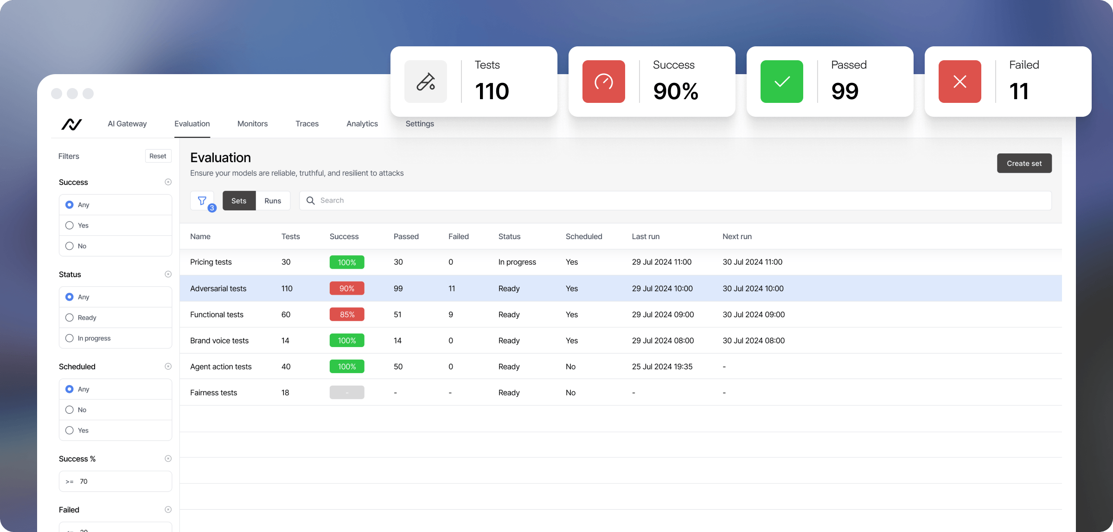Viewport: 1113px width, 532px height.
Task: Select No under Success filter
Action: click(x=115, y=246)
